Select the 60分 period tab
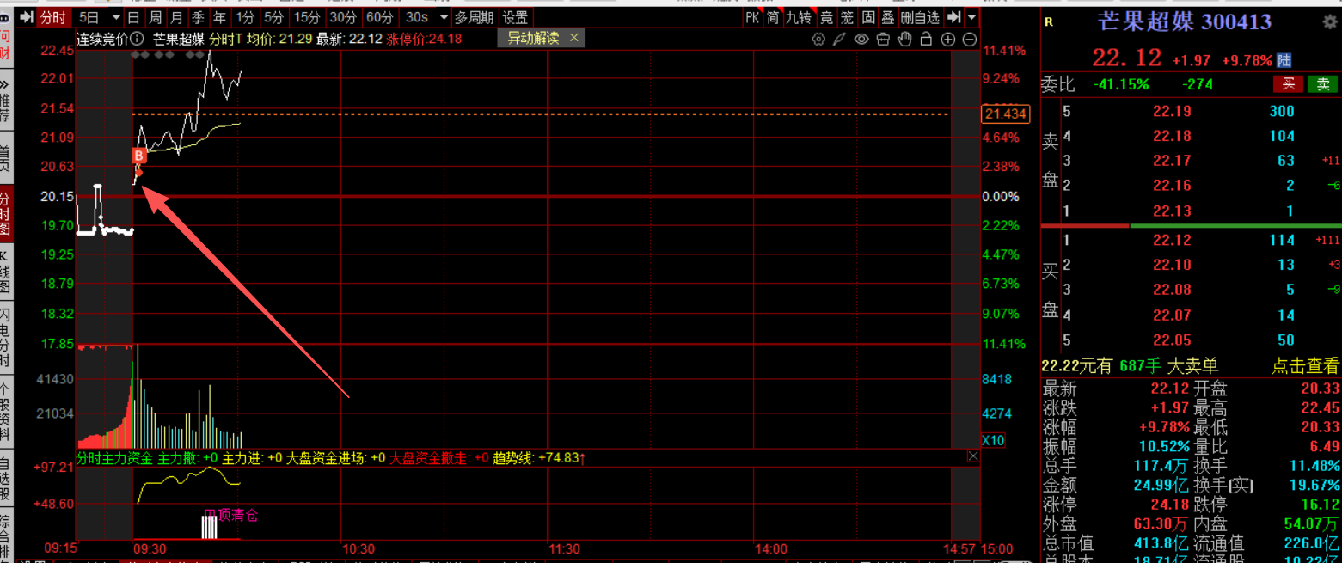Viewport: 1342px width, 563px height. coord(379,17)
